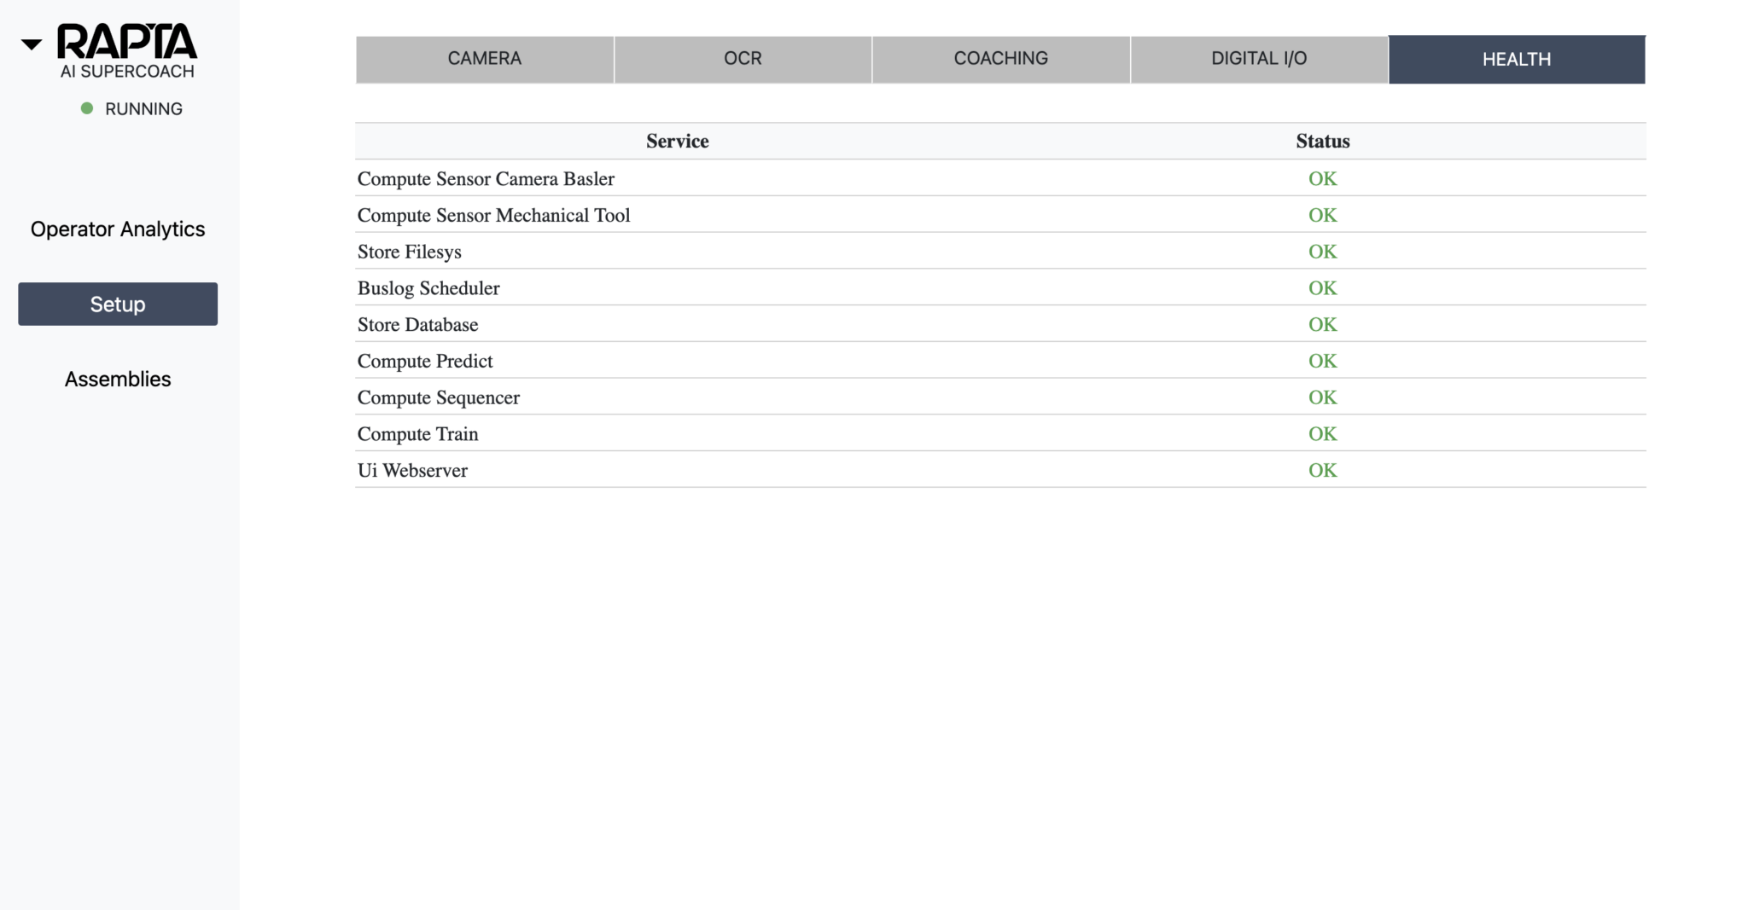Click OK status for Store Database
Image resolution: width=1748 pixels, height=910 pixels.
(1322, 325)
